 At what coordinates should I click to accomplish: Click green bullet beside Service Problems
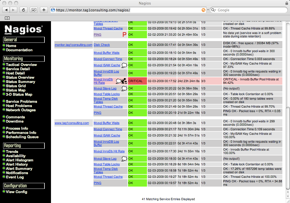(4, 101)
